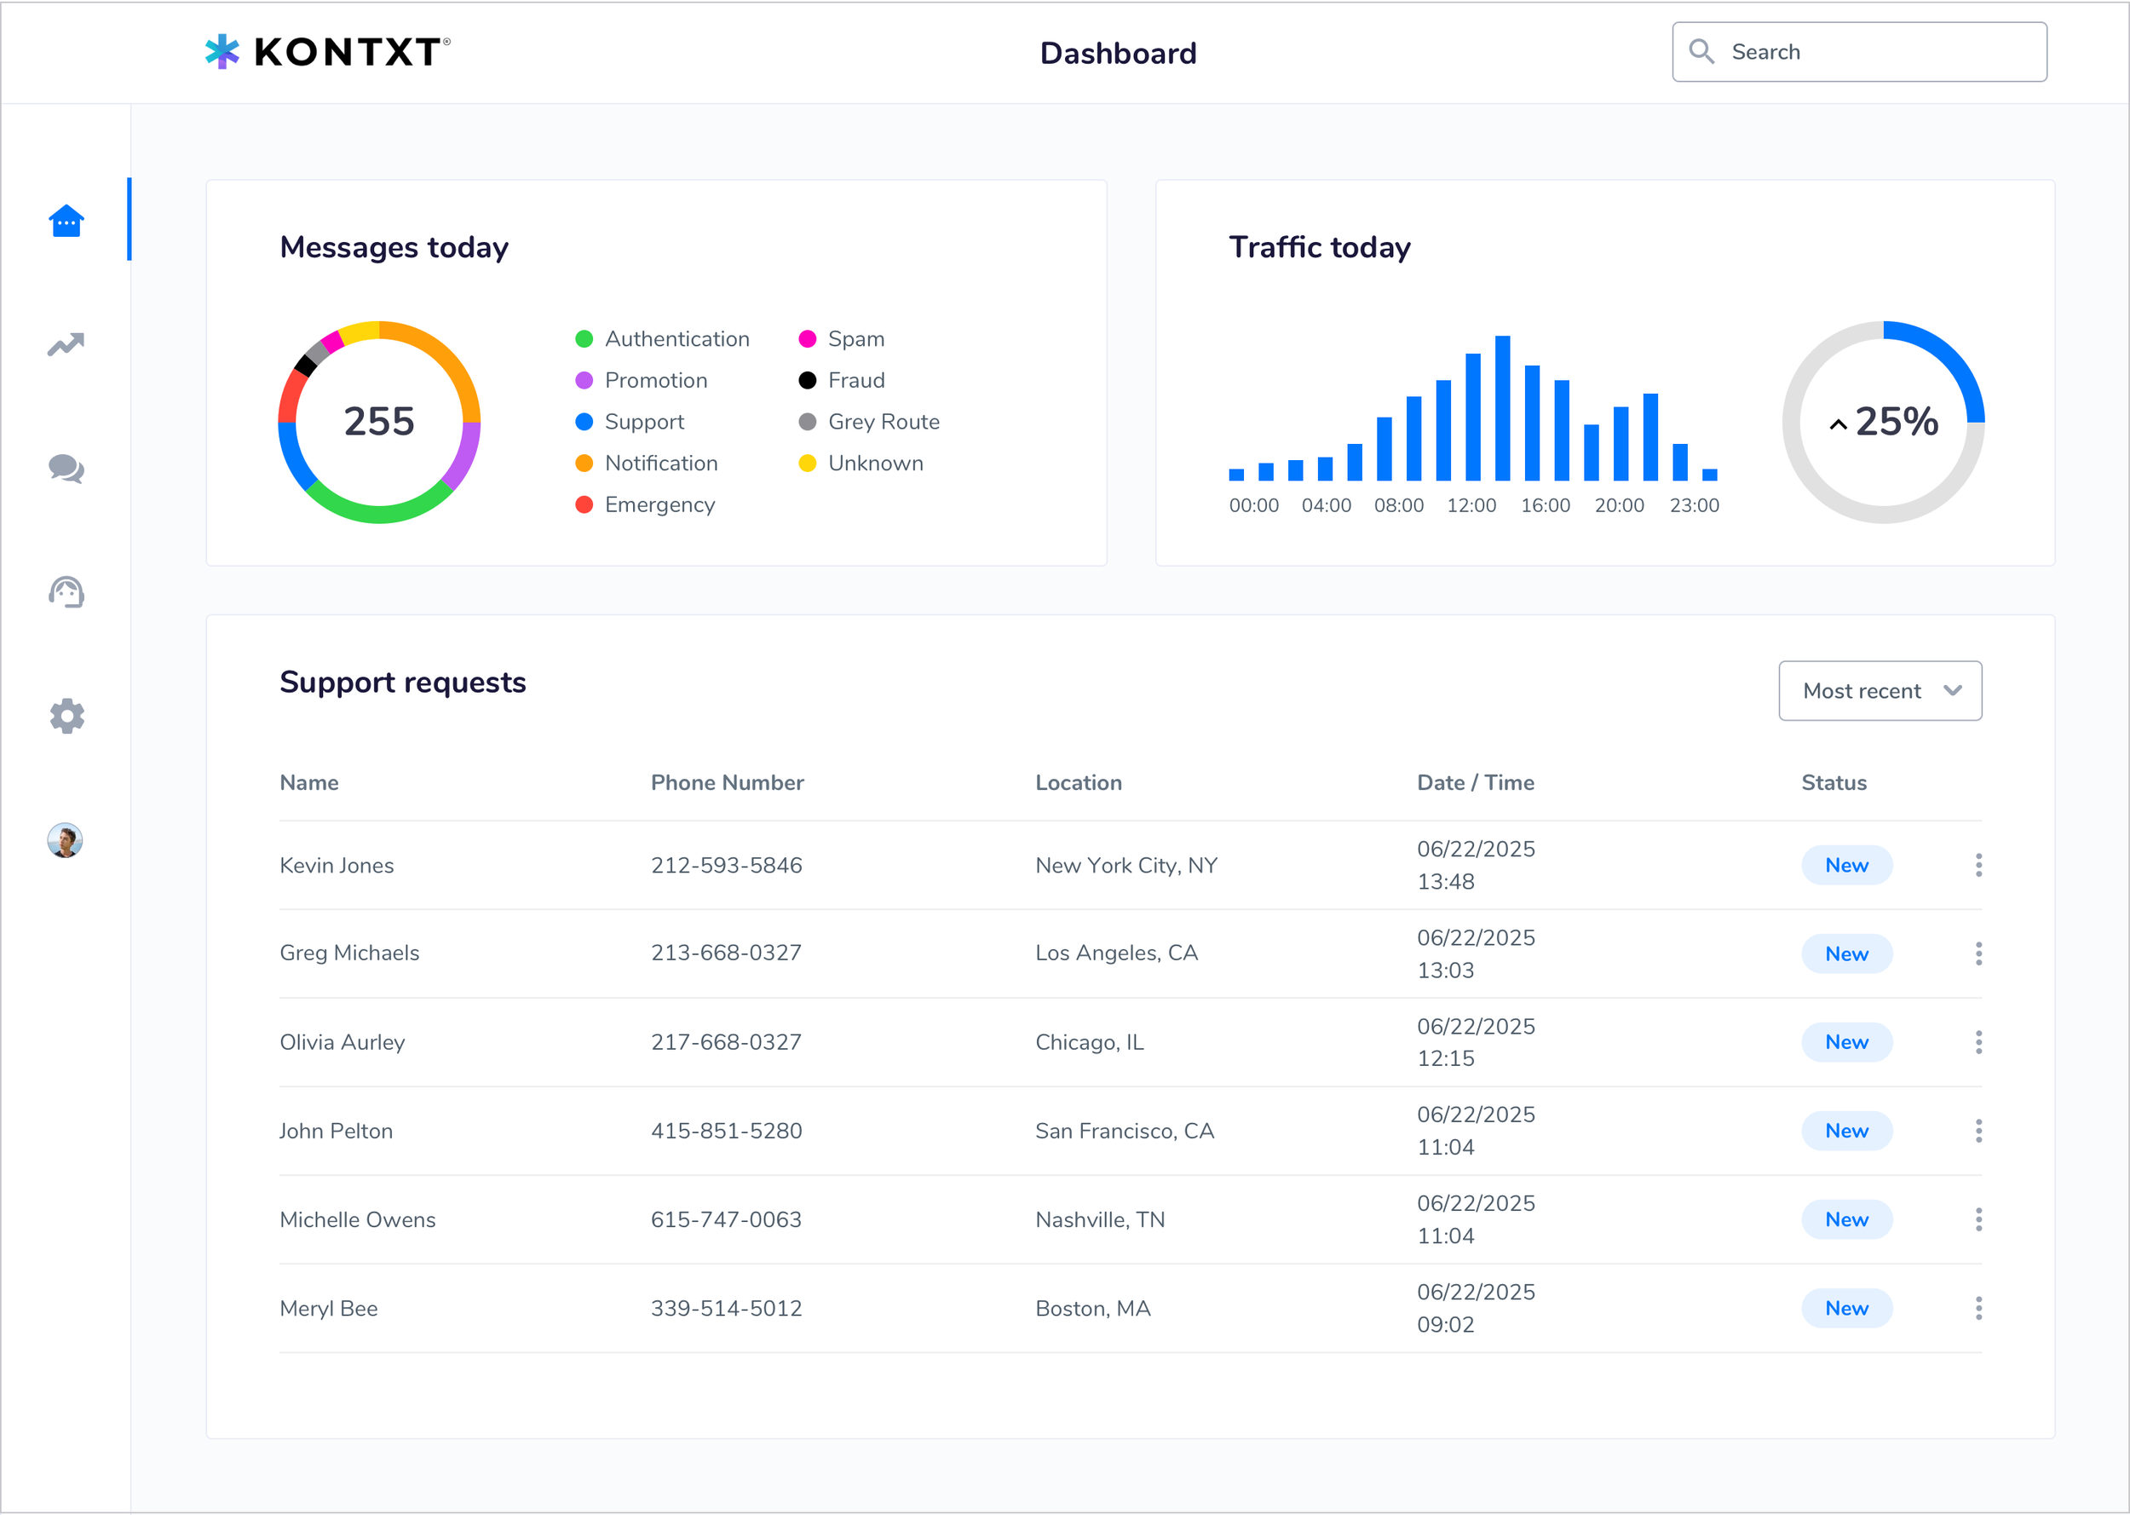Screen dimensions: 2130x1515
Task: Open the Analytics trending chart icon
Action: (x=66, y=344)
